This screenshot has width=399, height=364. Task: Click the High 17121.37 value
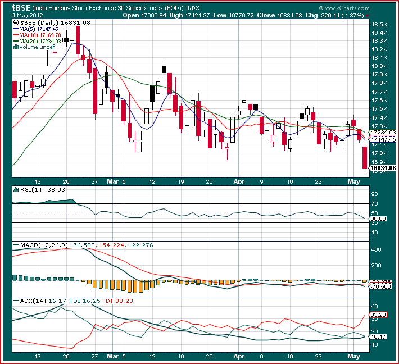click(x=189, y=16)
